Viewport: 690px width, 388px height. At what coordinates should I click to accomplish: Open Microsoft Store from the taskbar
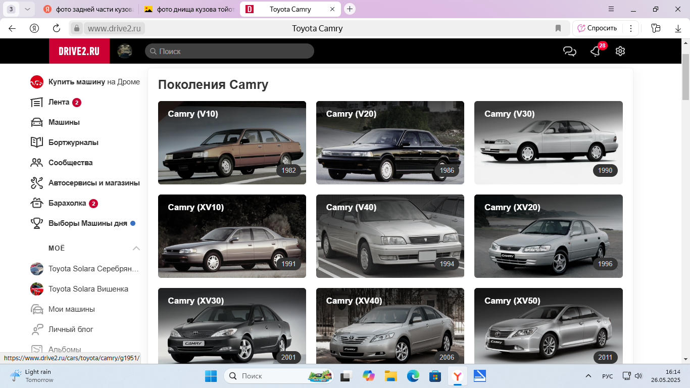[x=435, y=376]
